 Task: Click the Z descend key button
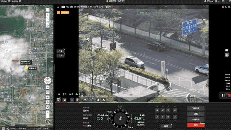tap(175, 117)
